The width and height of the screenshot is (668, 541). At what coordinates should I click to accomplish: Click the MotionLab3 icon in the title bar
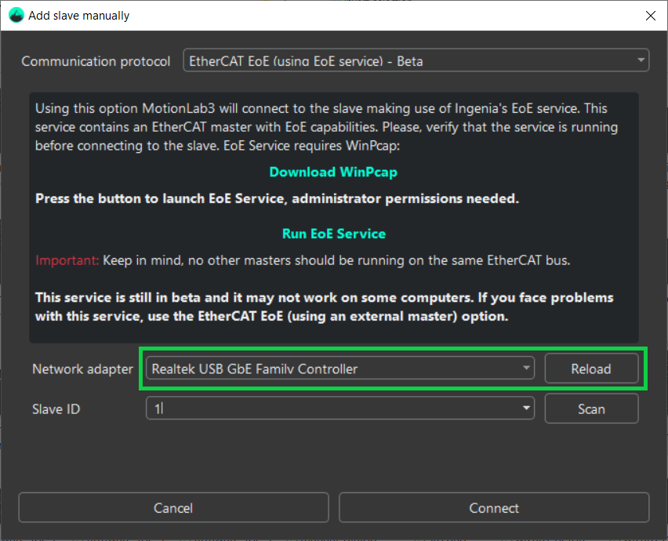click(x=16, y=15)
